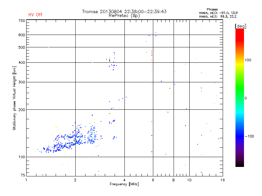Click the "[deg]" colorbar unit label
The width and height of the screenshot is (262, 196).
click(240, 26)
